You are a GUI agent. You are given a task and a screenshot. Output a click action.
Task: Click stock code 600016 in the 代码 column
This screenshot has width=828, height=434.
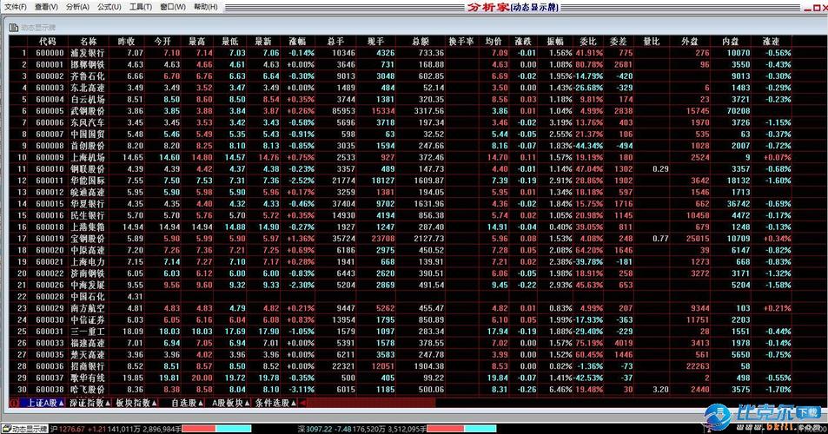[x=50, y=215]
